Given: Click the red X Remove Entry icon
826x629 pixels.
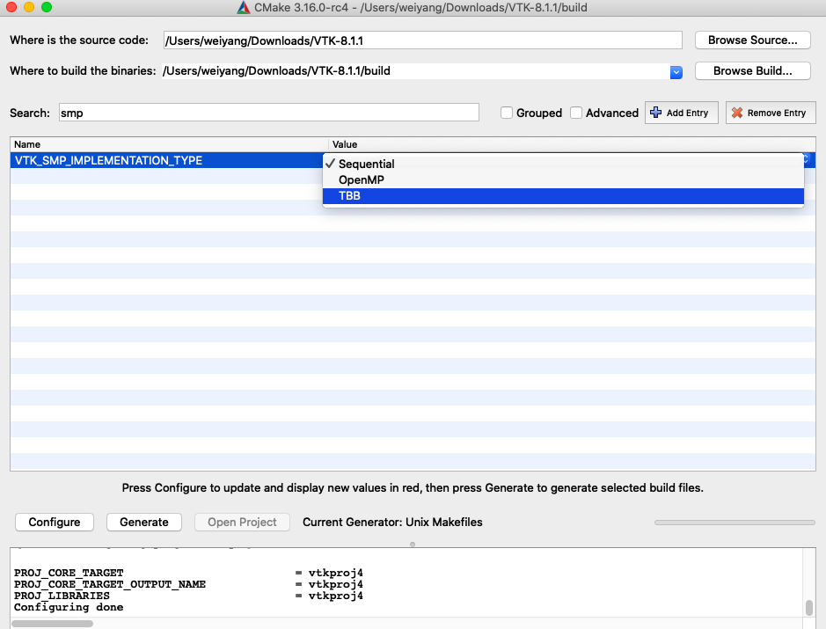Looking at the screenshot, I should click(737, 113).
